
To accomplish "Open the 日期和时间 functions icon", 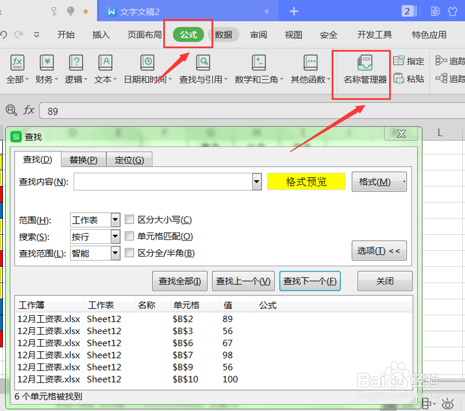I will [147, 63].
